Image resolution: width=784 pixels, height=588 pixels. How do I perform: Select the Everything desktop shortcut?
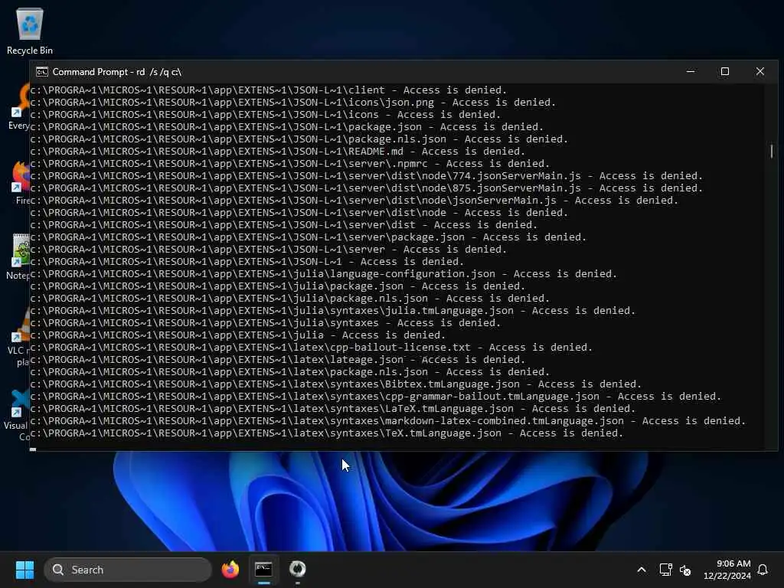coord(19,107)
